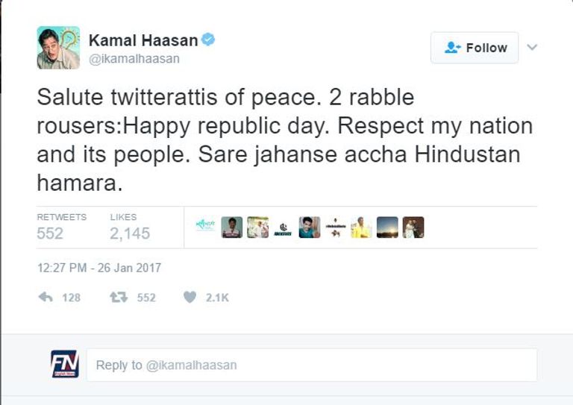Click the FN avatar beside the reply box
This screenshot has height=405, width=573.
[x=65, y=364]
